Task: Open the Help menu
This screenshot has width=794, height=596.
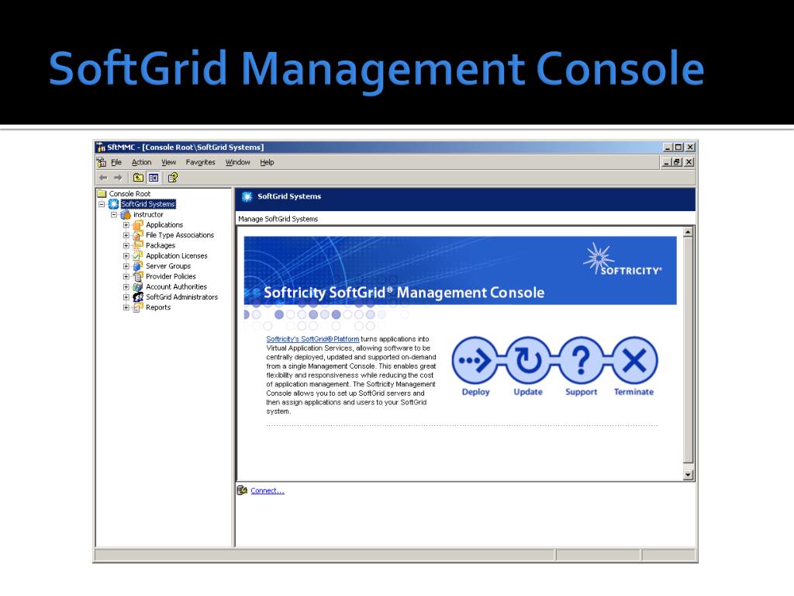Action: coord(267,162)
